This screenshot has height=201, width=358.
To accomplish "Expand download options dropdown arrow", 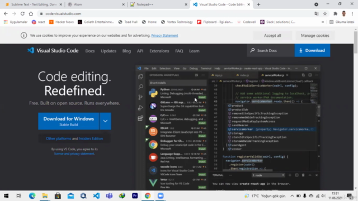I will 105,121.
